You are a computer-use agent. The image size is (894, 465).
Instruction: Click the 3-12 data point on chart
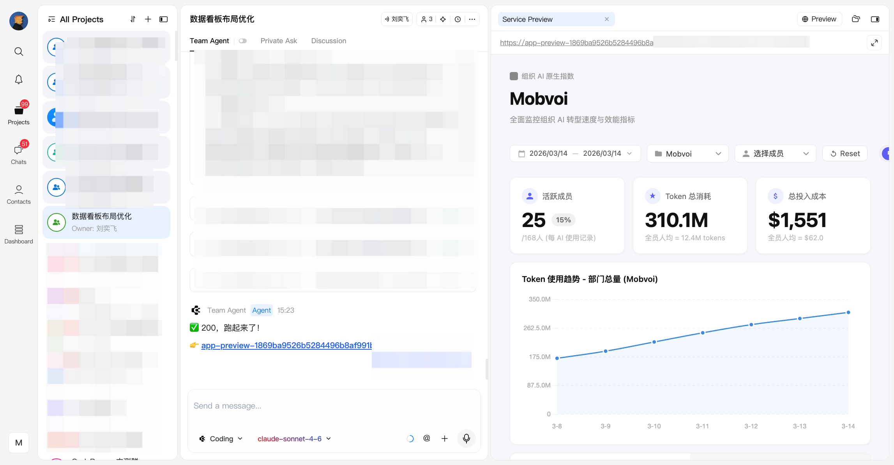751,324
